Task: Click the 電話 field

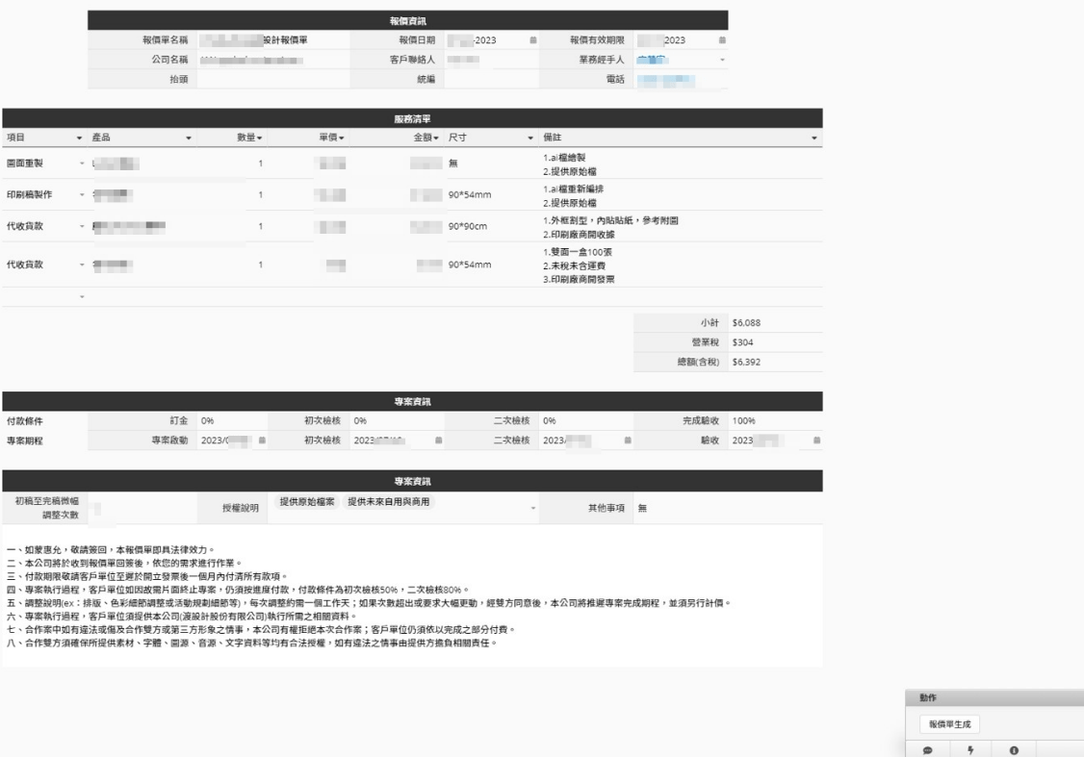Action: [x=681, y=80]
